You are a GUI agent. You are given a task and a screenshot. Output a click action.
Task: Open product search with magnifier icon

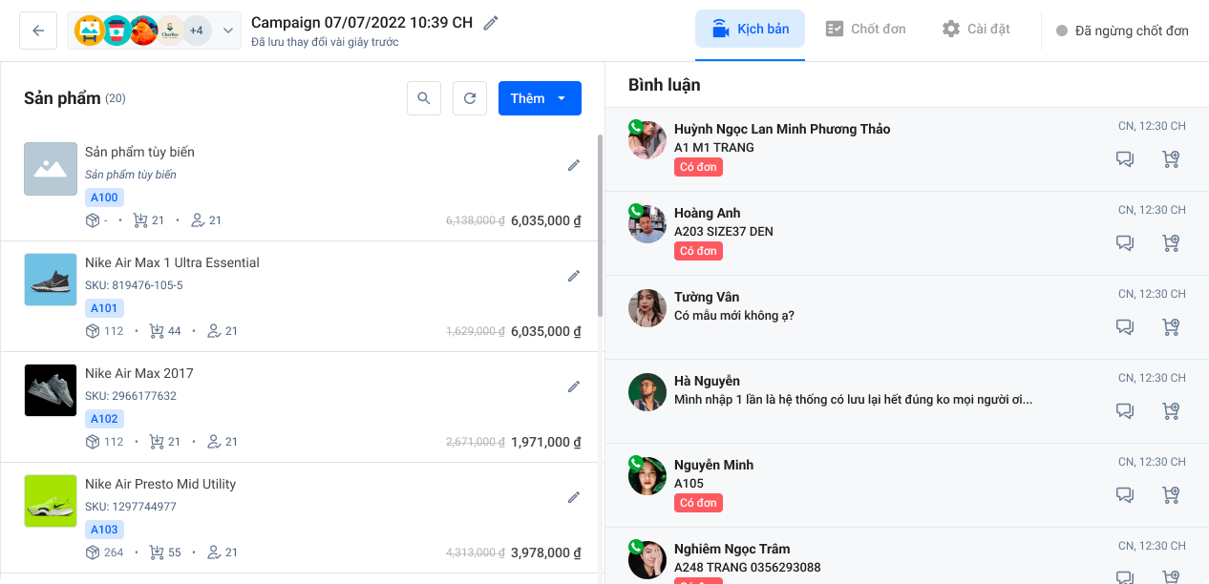(x=424, y=98)
